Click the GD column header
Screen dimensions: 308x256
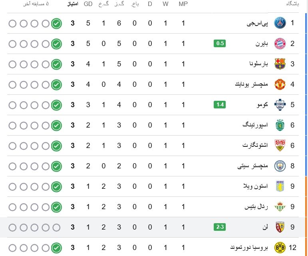88,4
